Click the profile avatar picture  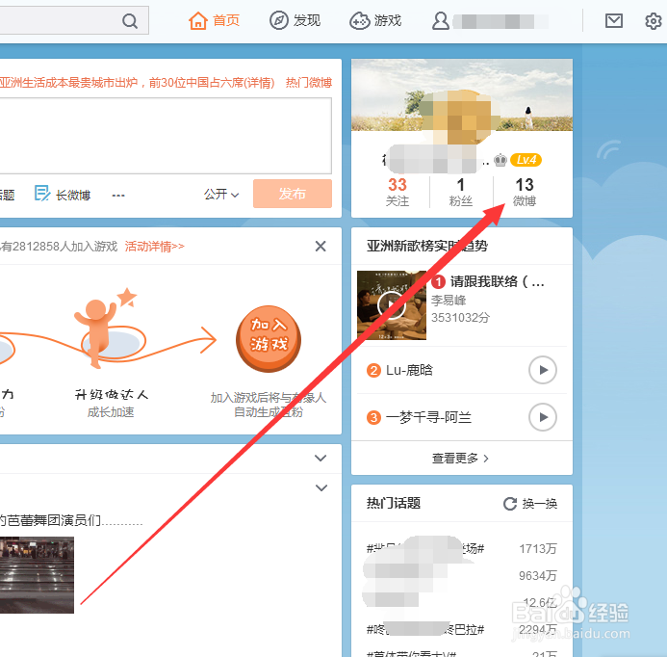[x=460, y=118]
